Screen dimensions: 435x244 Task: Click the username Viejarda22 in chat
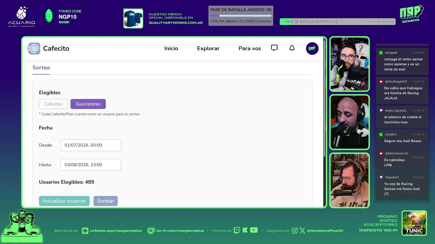coord(392,177)
